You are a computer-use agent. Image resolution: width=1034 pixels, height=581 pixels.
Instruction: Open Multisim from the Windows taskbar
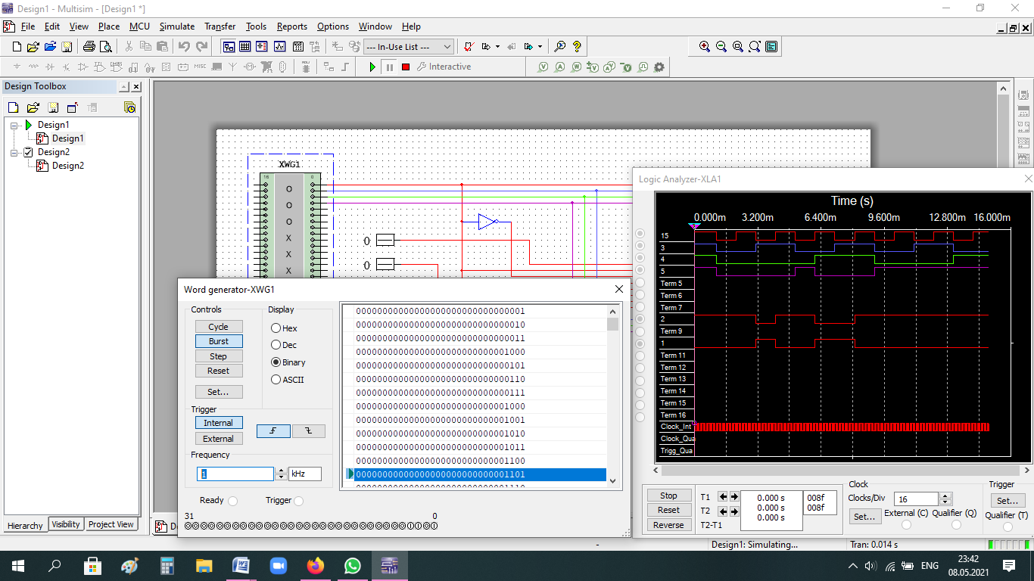389,565
